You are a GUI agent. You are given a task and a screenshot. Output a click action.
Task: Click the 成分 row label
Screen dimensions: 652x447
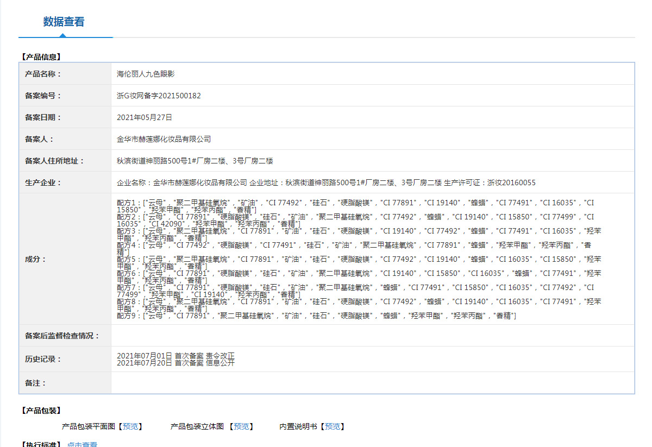click(x=36, y=259)
